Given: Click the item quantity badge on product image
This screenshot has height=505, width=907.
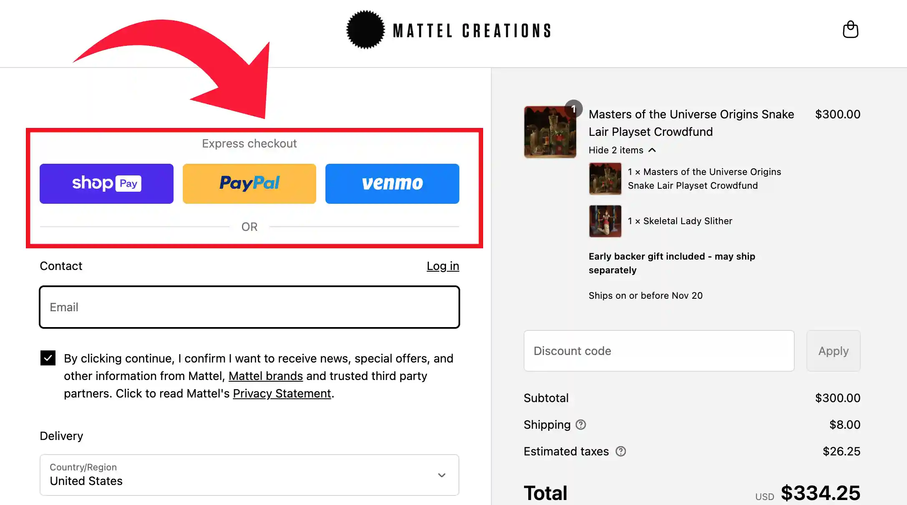Looking at the screenshot, I should pos(574,109).
